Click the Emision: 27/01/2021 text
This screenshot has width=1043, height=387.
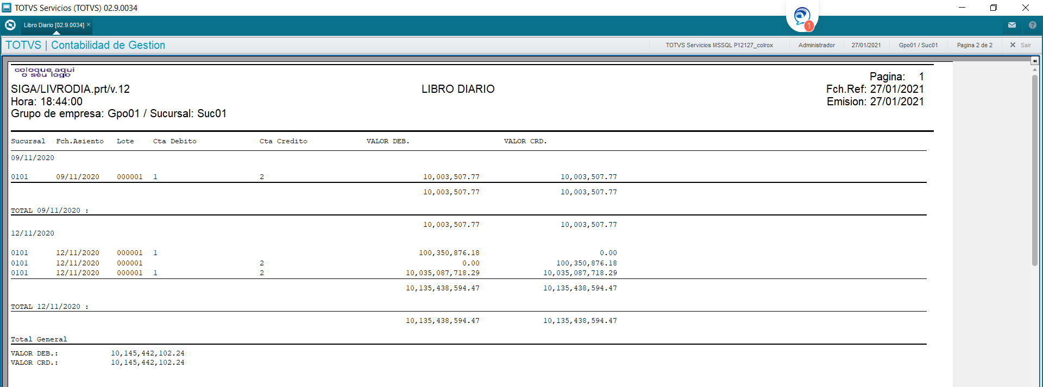coord(875,101)
